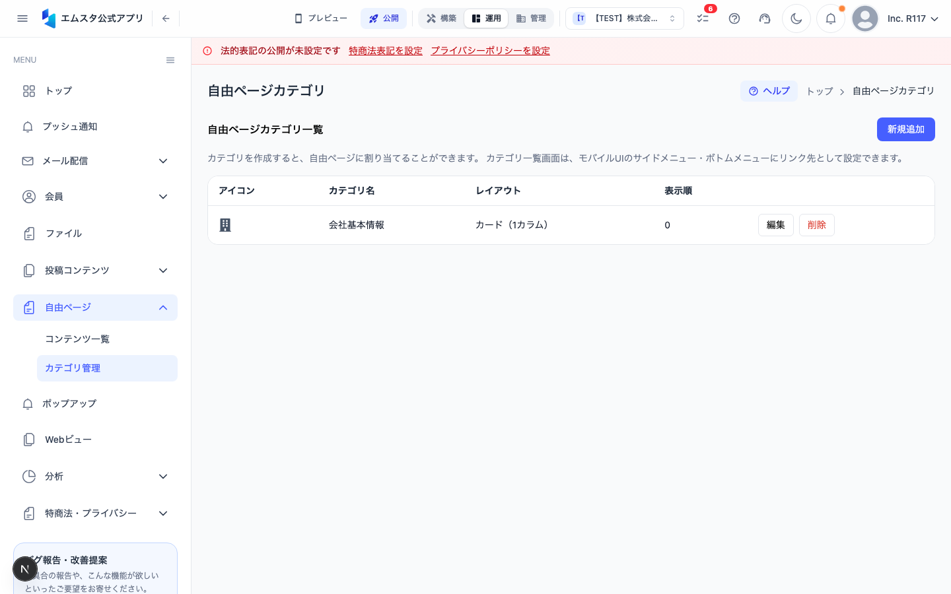Viewport: 951px width, 594px height.
Task: Click the プライバシーポリシーを設定 link
Action: [490, 51]
